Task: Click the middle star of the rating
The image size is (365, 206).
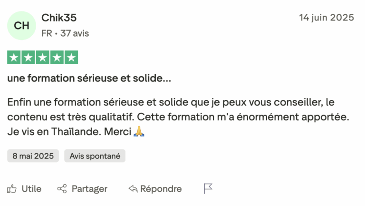Action: (43, 58)
